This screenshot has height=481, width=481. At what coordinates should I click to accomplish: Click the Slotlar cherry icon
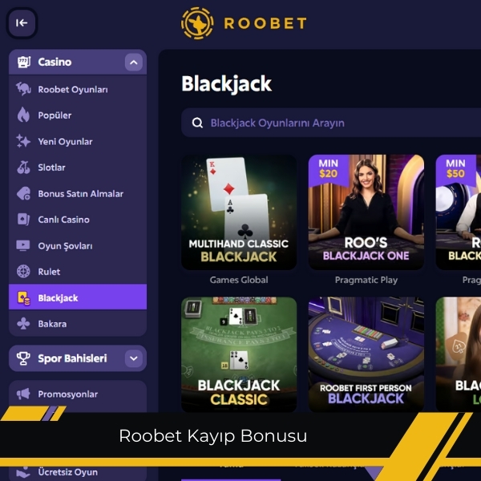click(23, 168)
